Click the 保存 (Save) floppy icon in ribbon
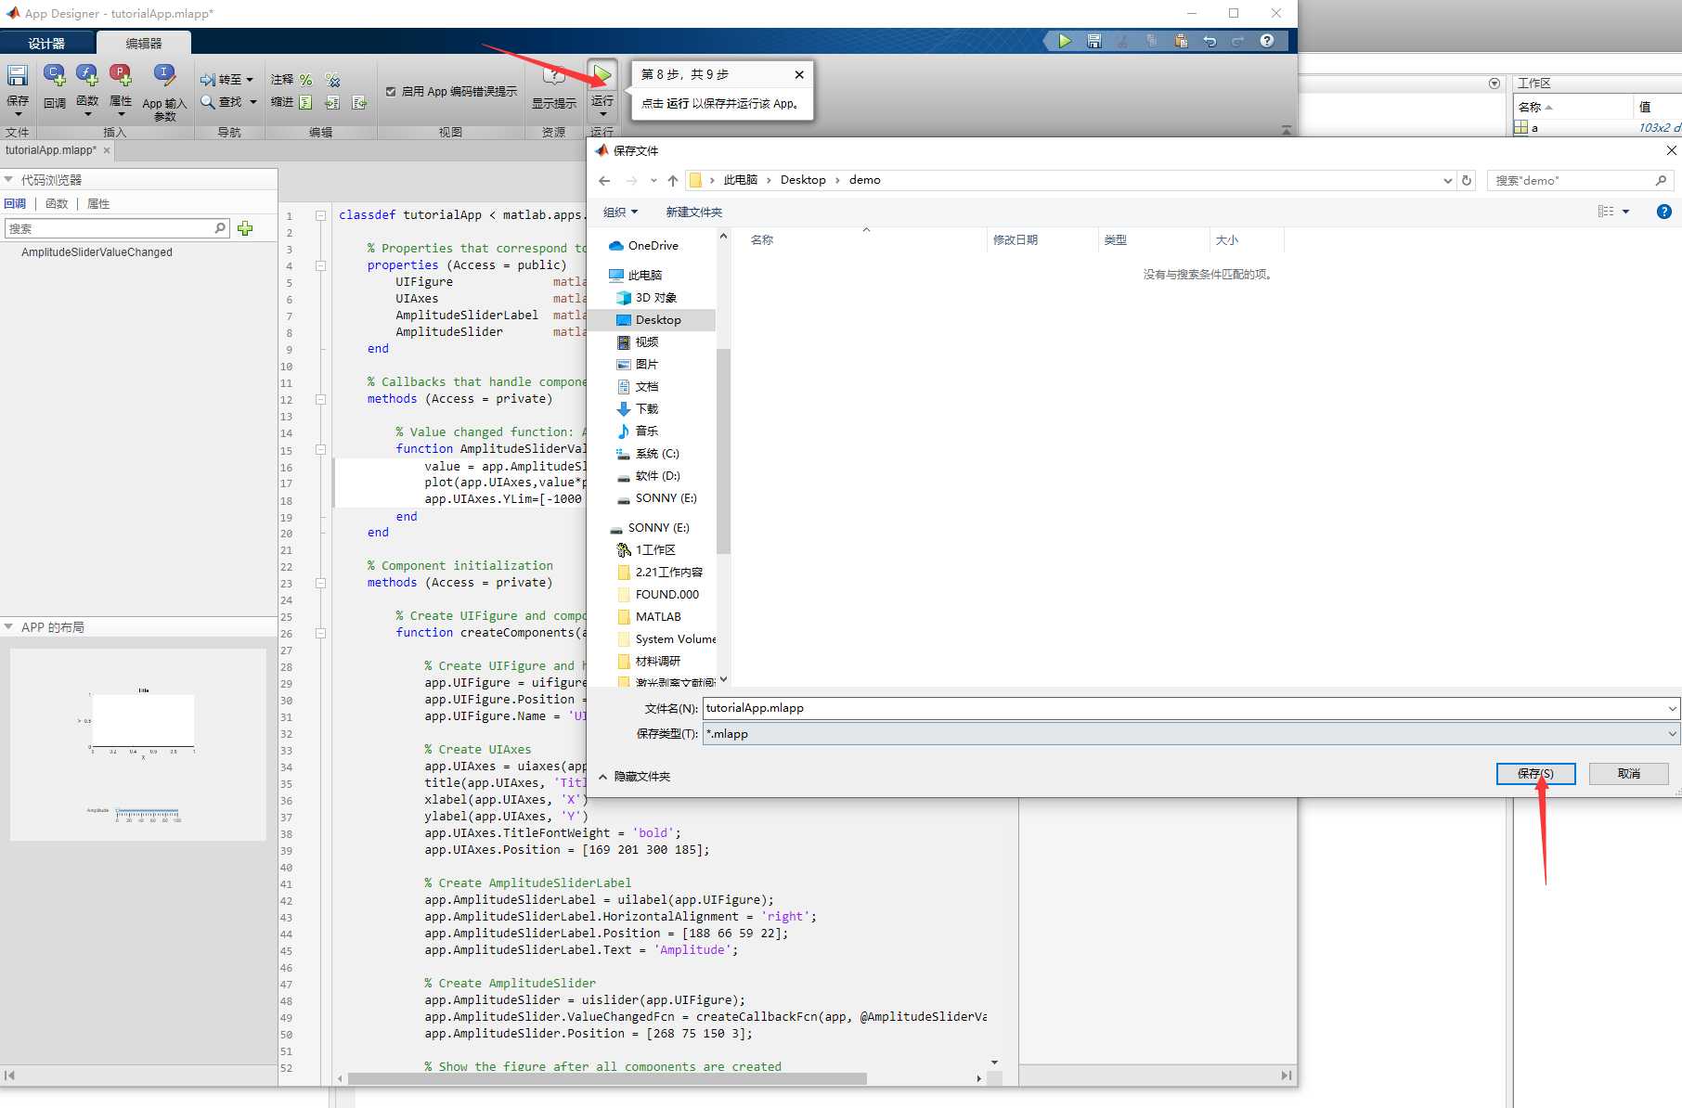Viewport: 1682px width, 1108px height. click(18, 76)
